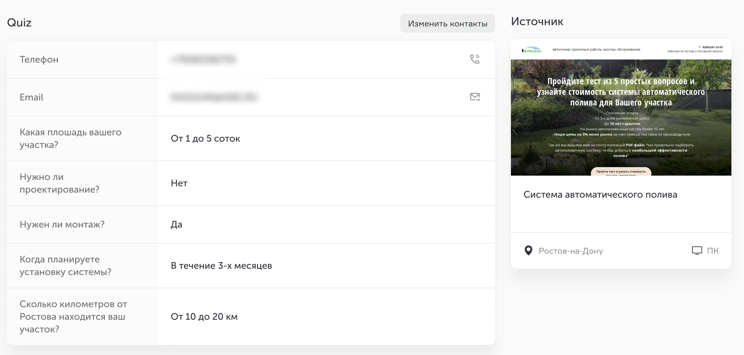Click the send email icon in Email row
Screen dimensions: 744x355
click(475, 97)
